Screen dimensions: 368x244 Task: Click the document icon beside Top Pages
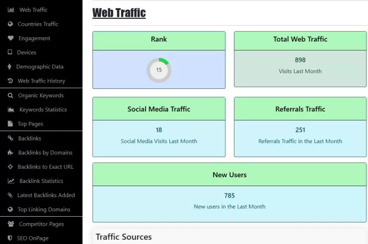10,124
